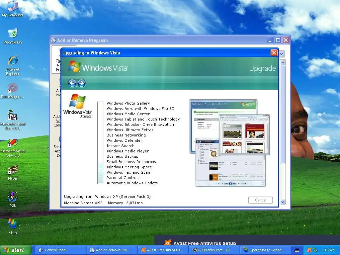340x255 pixels.
Task: Click scroll down arrow in Add or Remove Programs
Action: point(283,202)
